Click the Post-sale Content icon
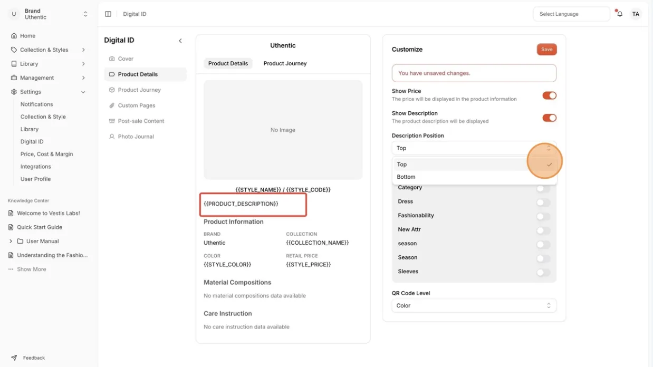Image resolution: width=653 pixels, height=367 pixels. tap(112, 121)
